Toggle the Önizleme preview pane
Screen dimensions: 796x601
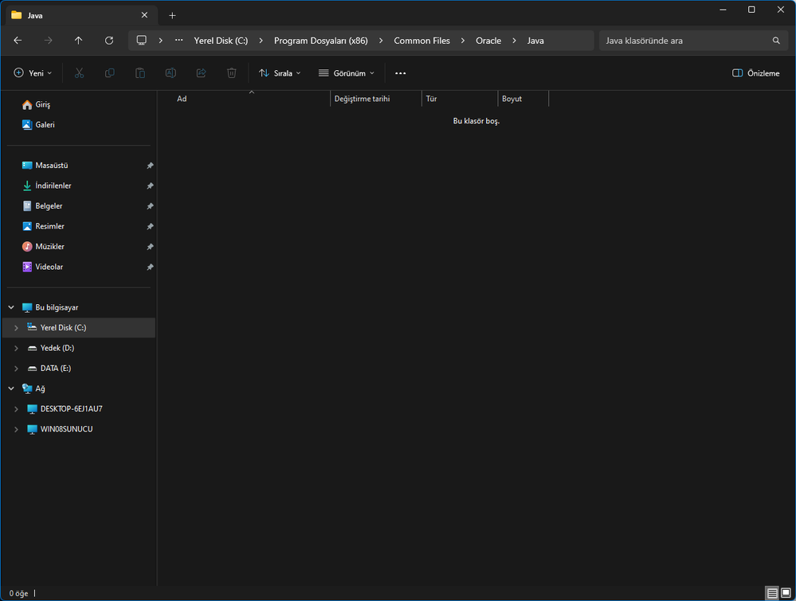coord(755,73)
